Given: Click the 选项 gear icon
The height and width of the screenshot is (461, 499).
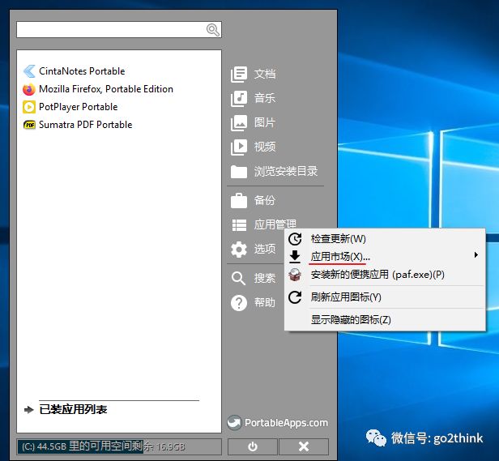Looking at the screenshot, I should point(239,250).
